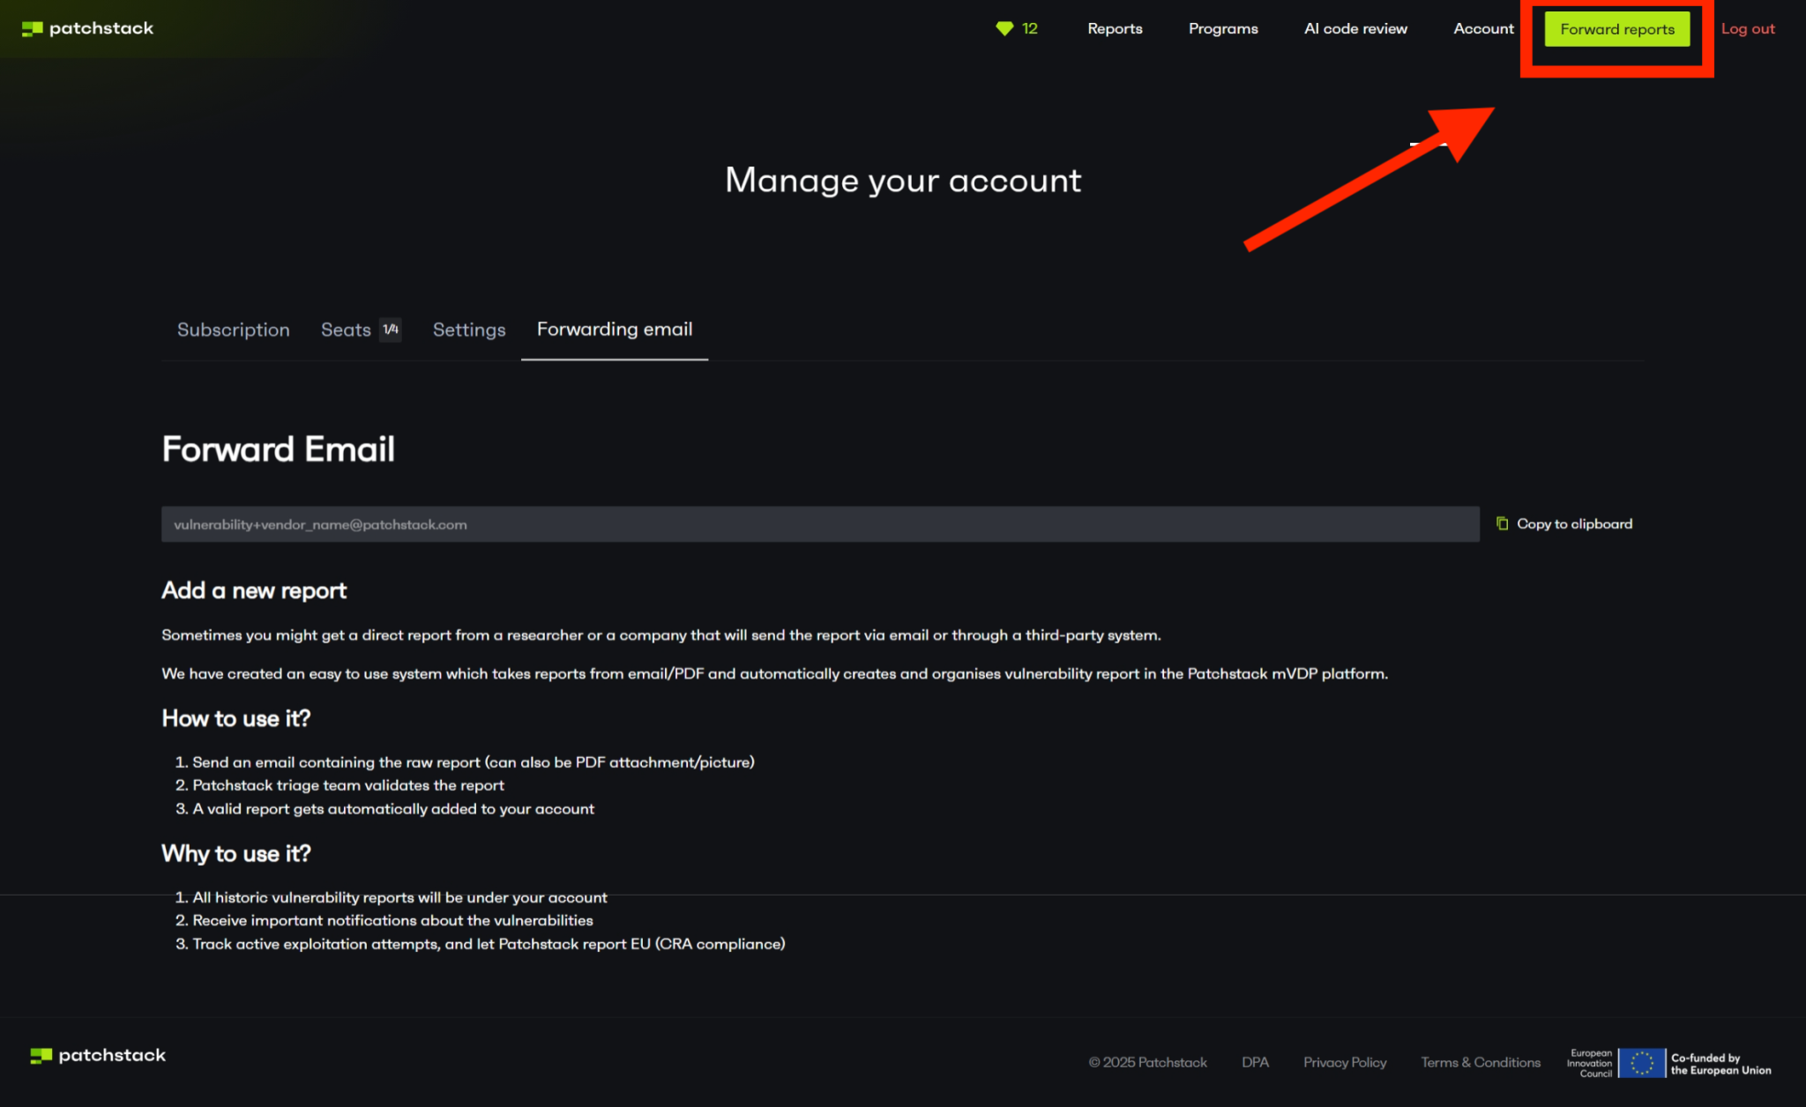Viewport: 1806px width, 1107px height.
Task: Open the Reports section
Action: pyautogui.click(x=1115, y=28)
